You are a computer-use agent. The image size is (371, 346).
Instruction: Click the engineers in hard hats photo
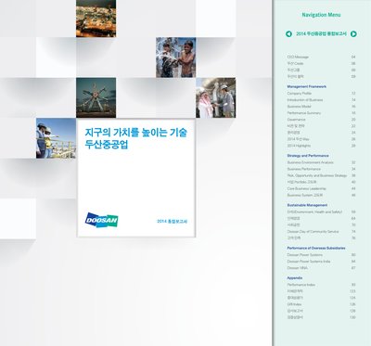[x=56, y=138]
